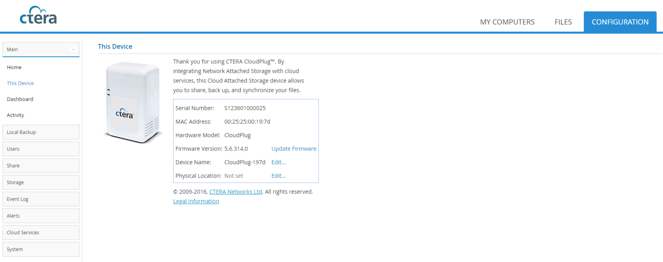
Task: Expand the Alerts section
Action: click(41, 216)
